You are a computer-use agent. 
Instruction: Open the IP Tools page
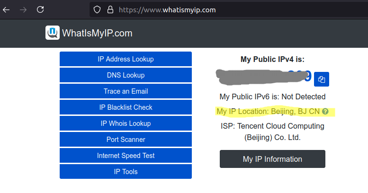click(126, 172)
